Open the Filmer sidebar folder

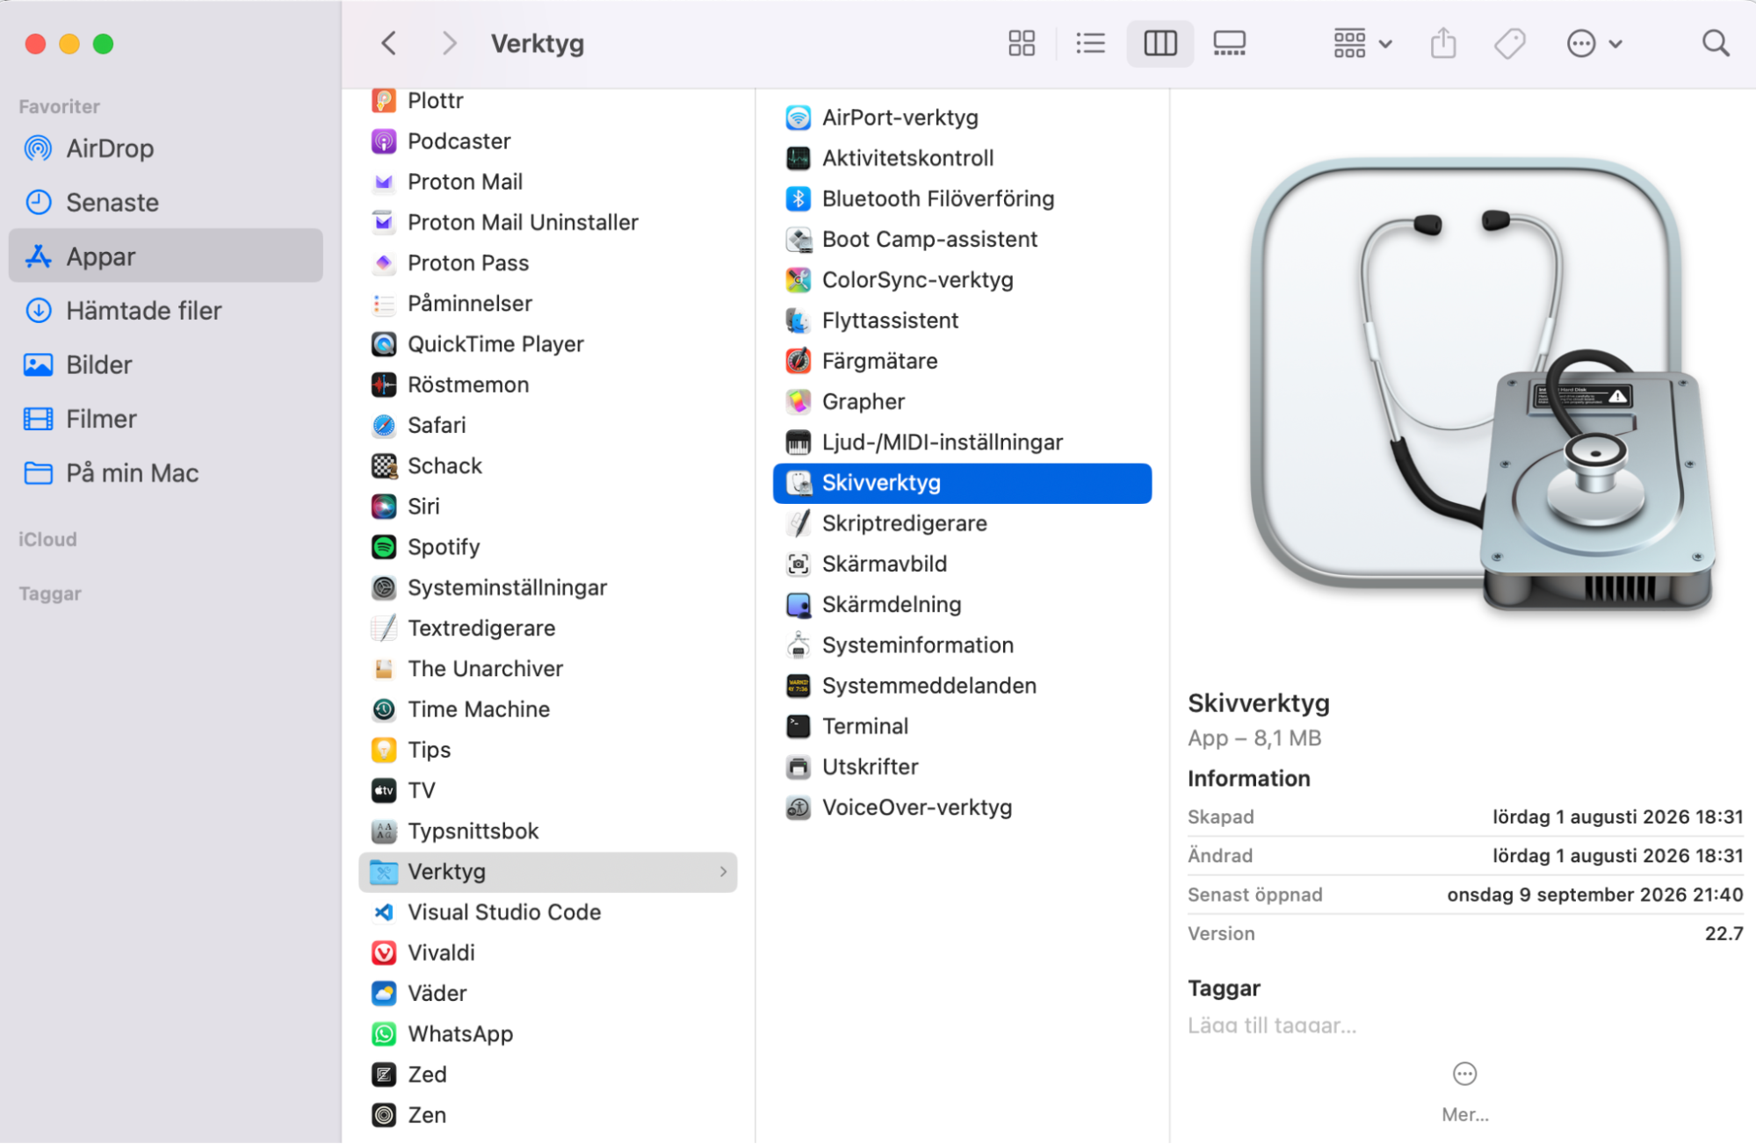point(165,419)
